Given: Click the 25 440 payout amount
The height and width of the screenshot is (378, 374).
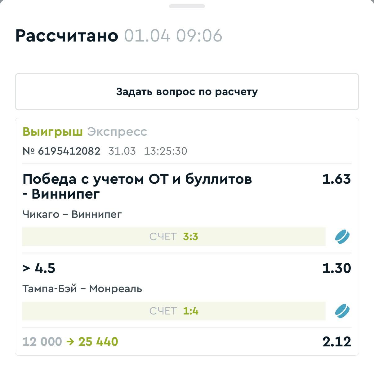Looking at the screenshot, I should click(98, 342).
